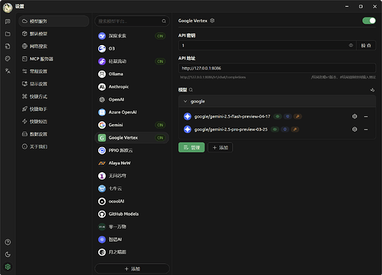Select the 智谱AI provider
This screenshot has width=382, height=275.
coord(132,240)
